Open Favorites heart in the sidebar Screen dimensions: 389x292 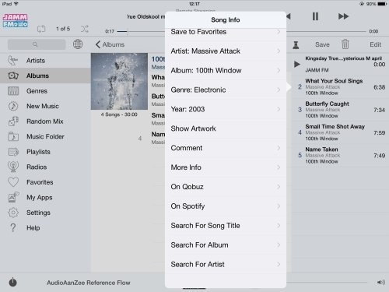point(45,182)
